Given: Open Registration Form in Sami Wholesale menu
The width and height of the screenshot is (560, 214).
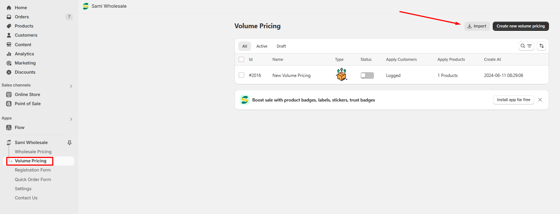Looking at the screenshot, I should point(33,170).
